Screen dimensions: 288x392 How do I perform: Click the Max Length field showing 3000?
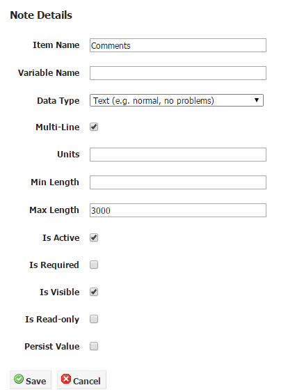[x=178, y=210]
